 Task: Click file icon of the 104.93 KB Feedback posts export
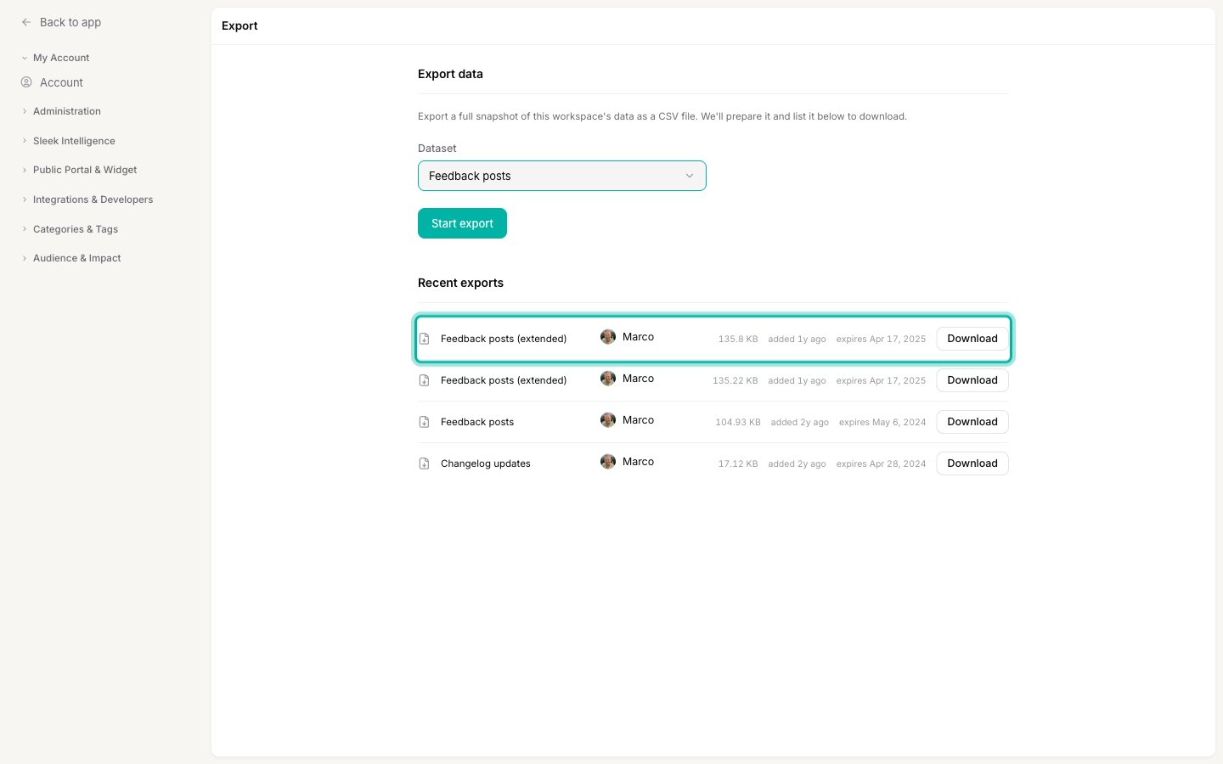[424, 422]
